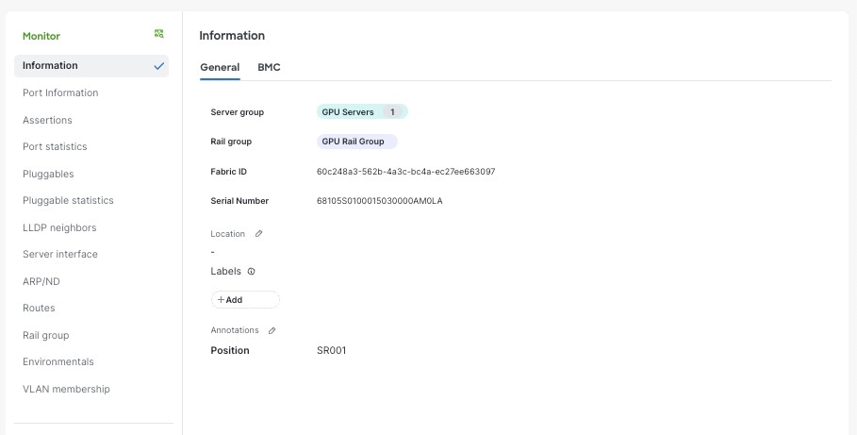Click the Monitor section icon
Image resolution: width=857 pixels, height=435 pixels.
point(159,34)
